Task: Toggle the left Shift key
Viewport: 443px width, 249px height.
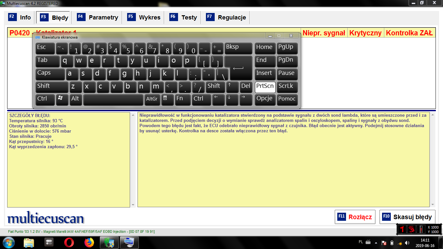Action: click(52, 87)
